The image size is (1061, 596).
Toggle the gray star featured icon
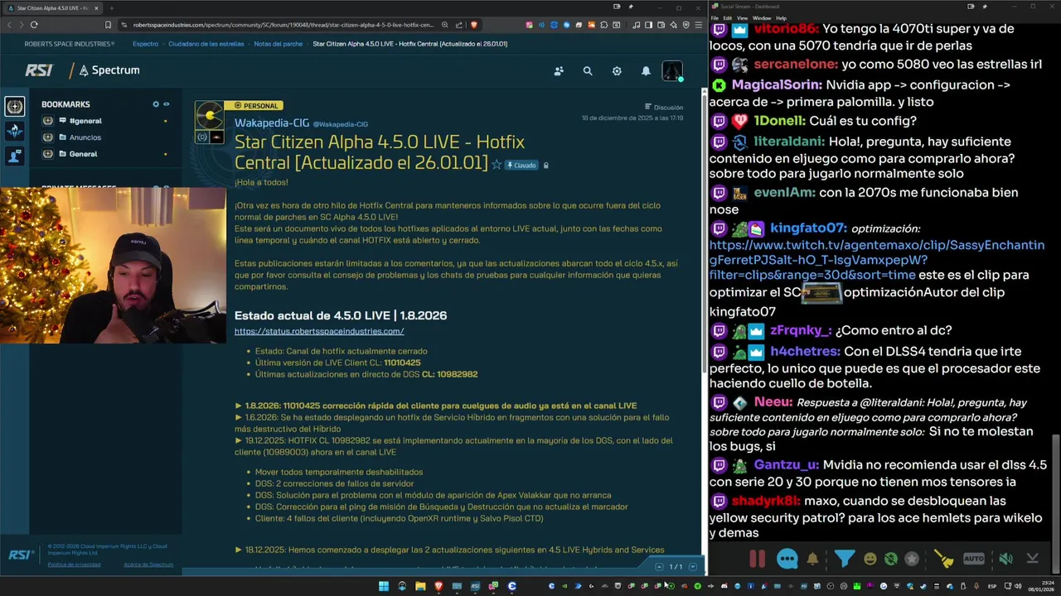(911, 559)
